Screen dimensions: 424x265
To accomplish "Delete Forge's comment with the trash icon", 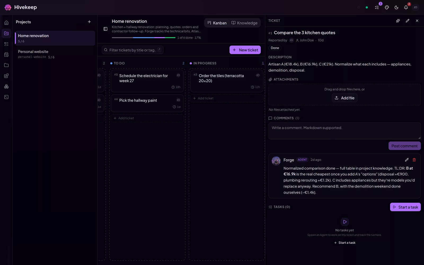I will [x=414, y=160].
